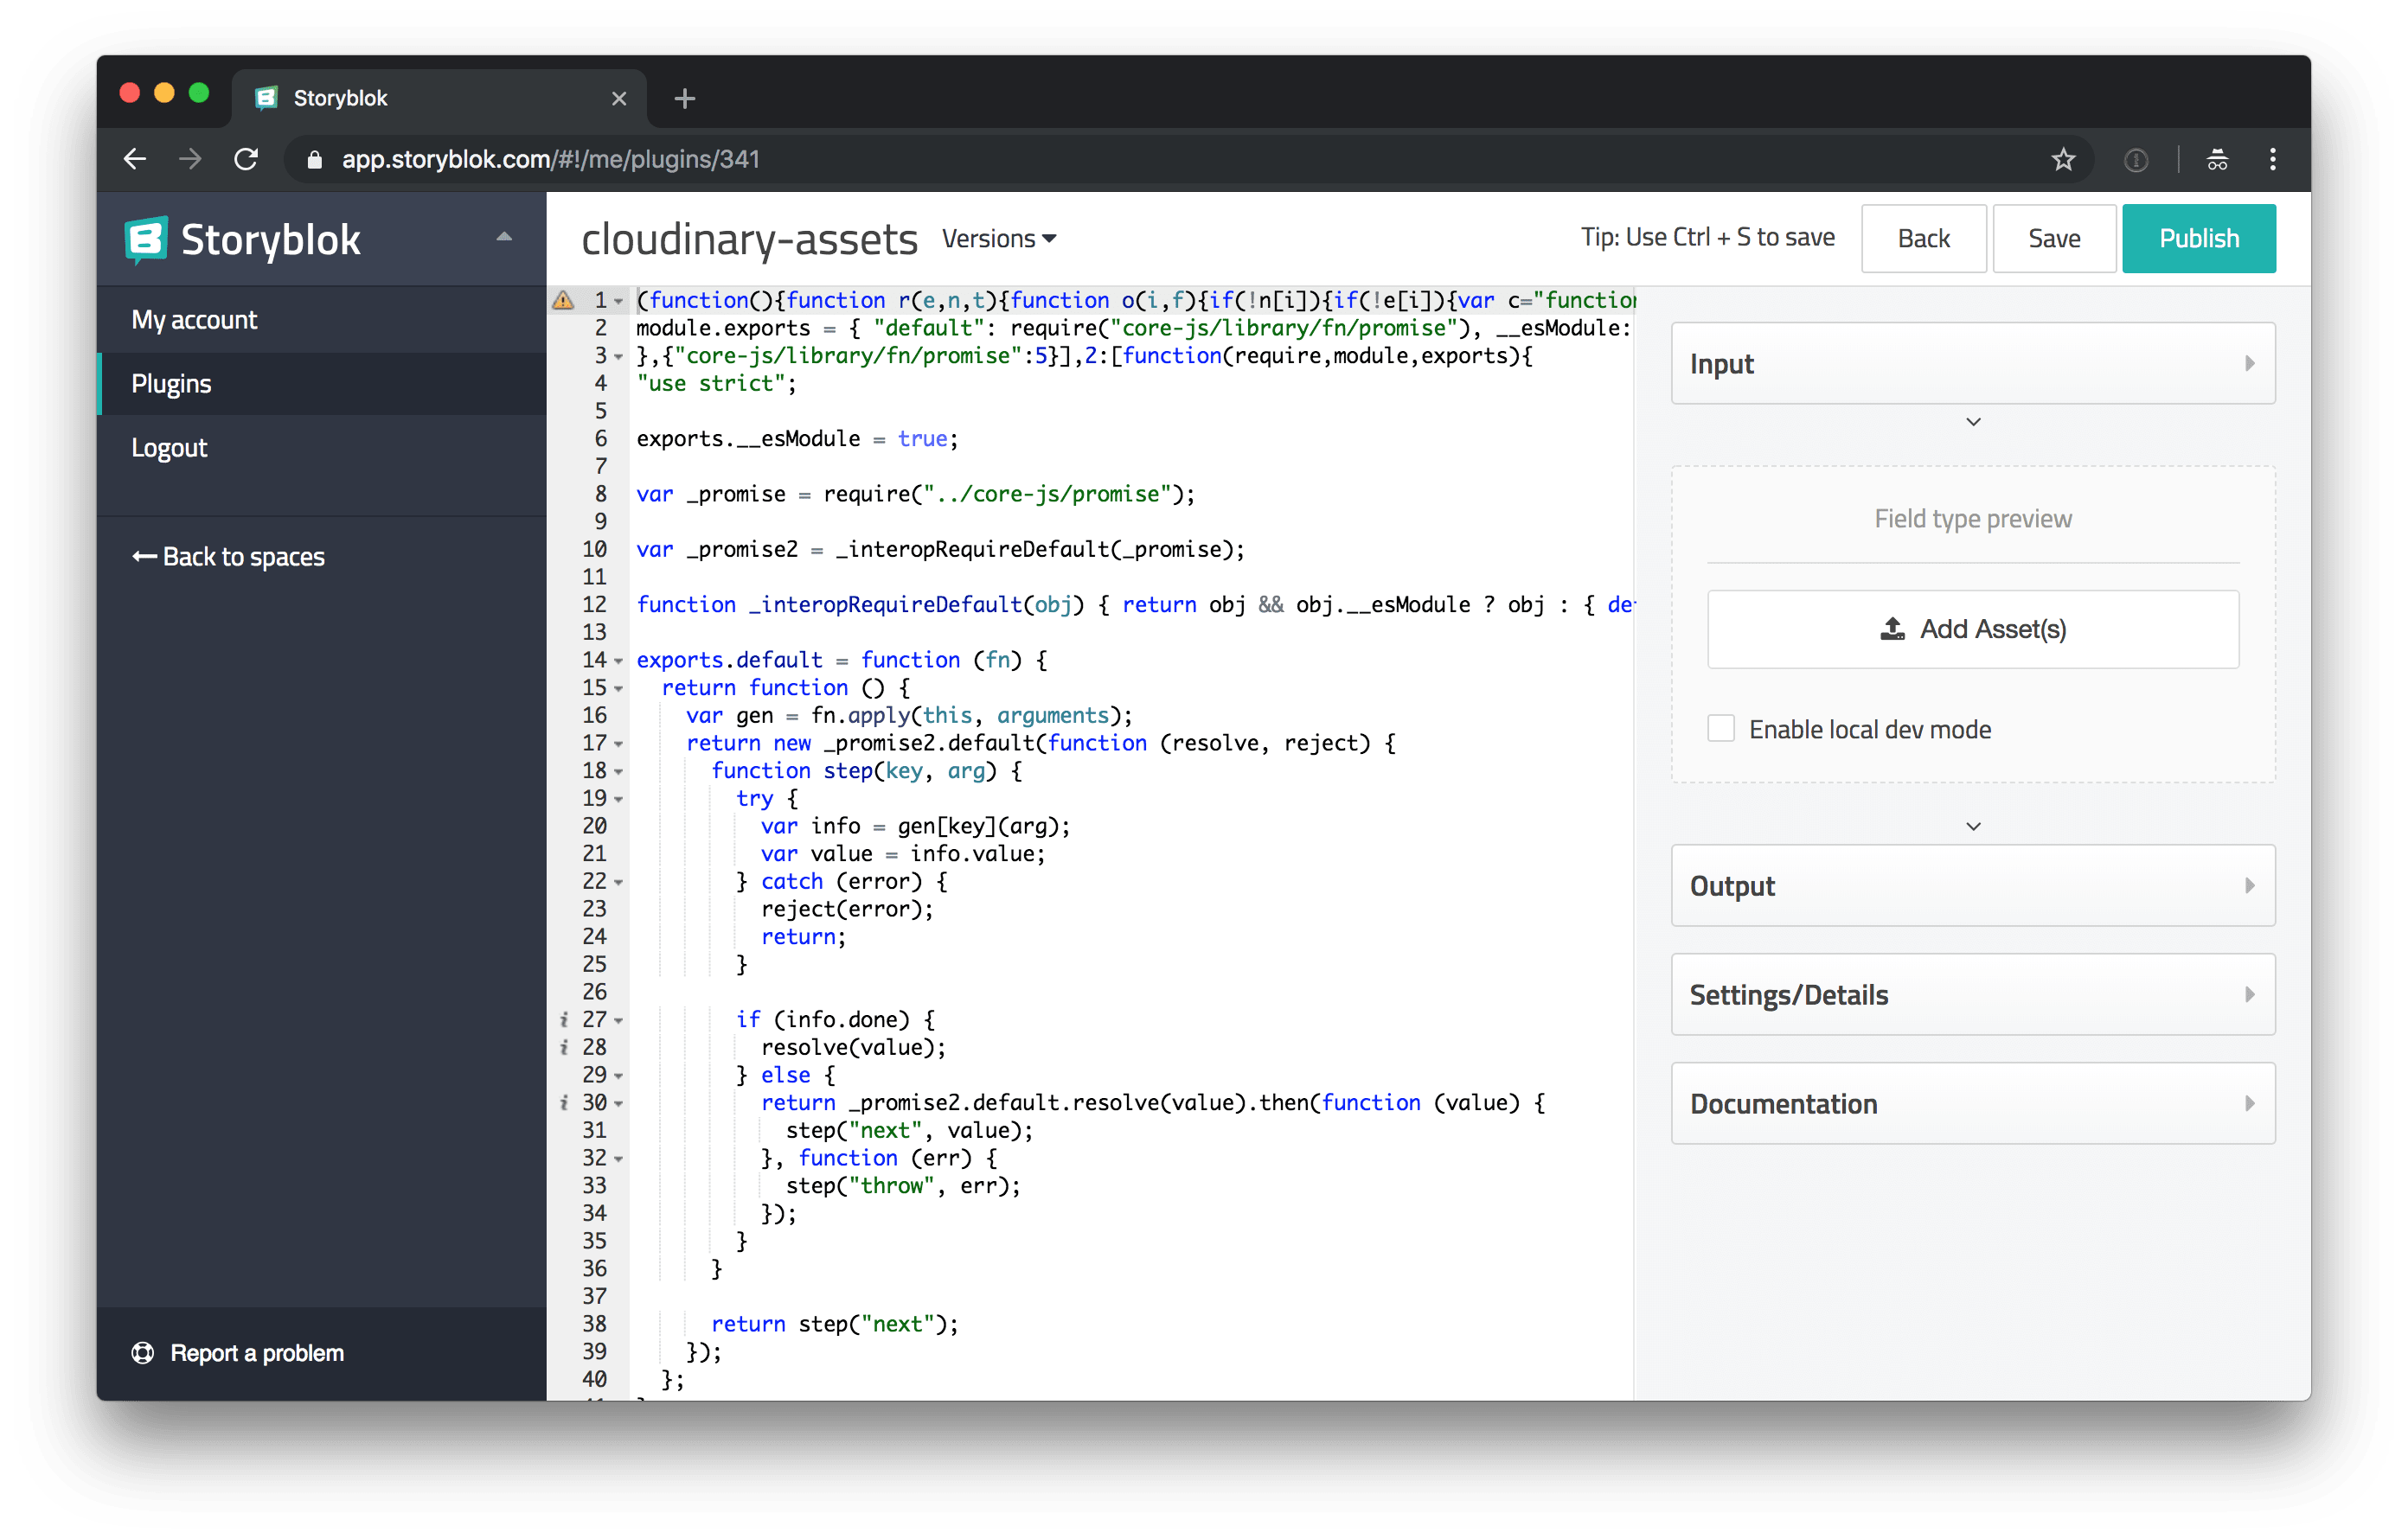Expand the Settings/Details section
The width and height of the screenshot is (2408, 1539).
point(1972,994)
